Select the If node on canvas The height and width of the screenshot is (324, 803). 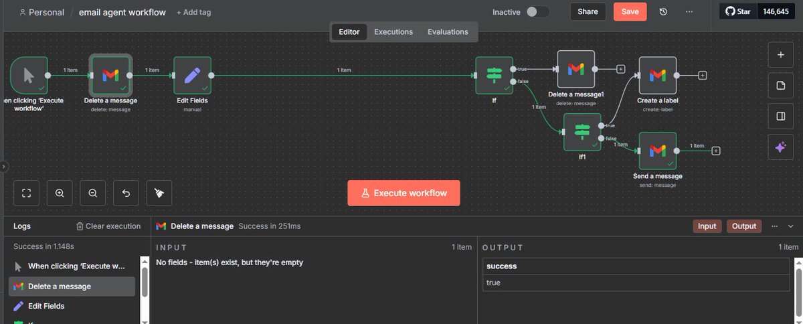pos(494,76)
